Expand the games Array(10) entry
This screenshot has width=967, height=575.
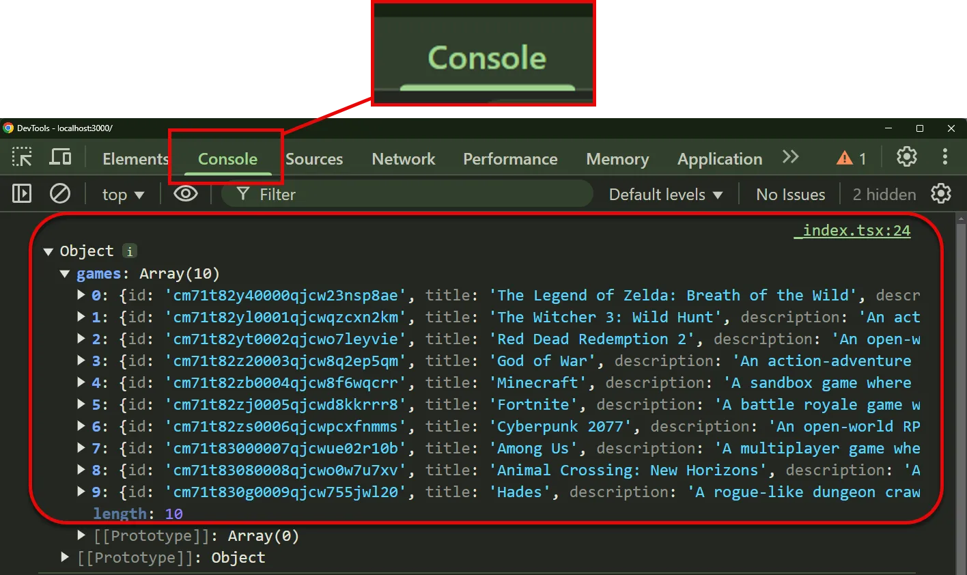pyautogui.click(x=65, y=273)
